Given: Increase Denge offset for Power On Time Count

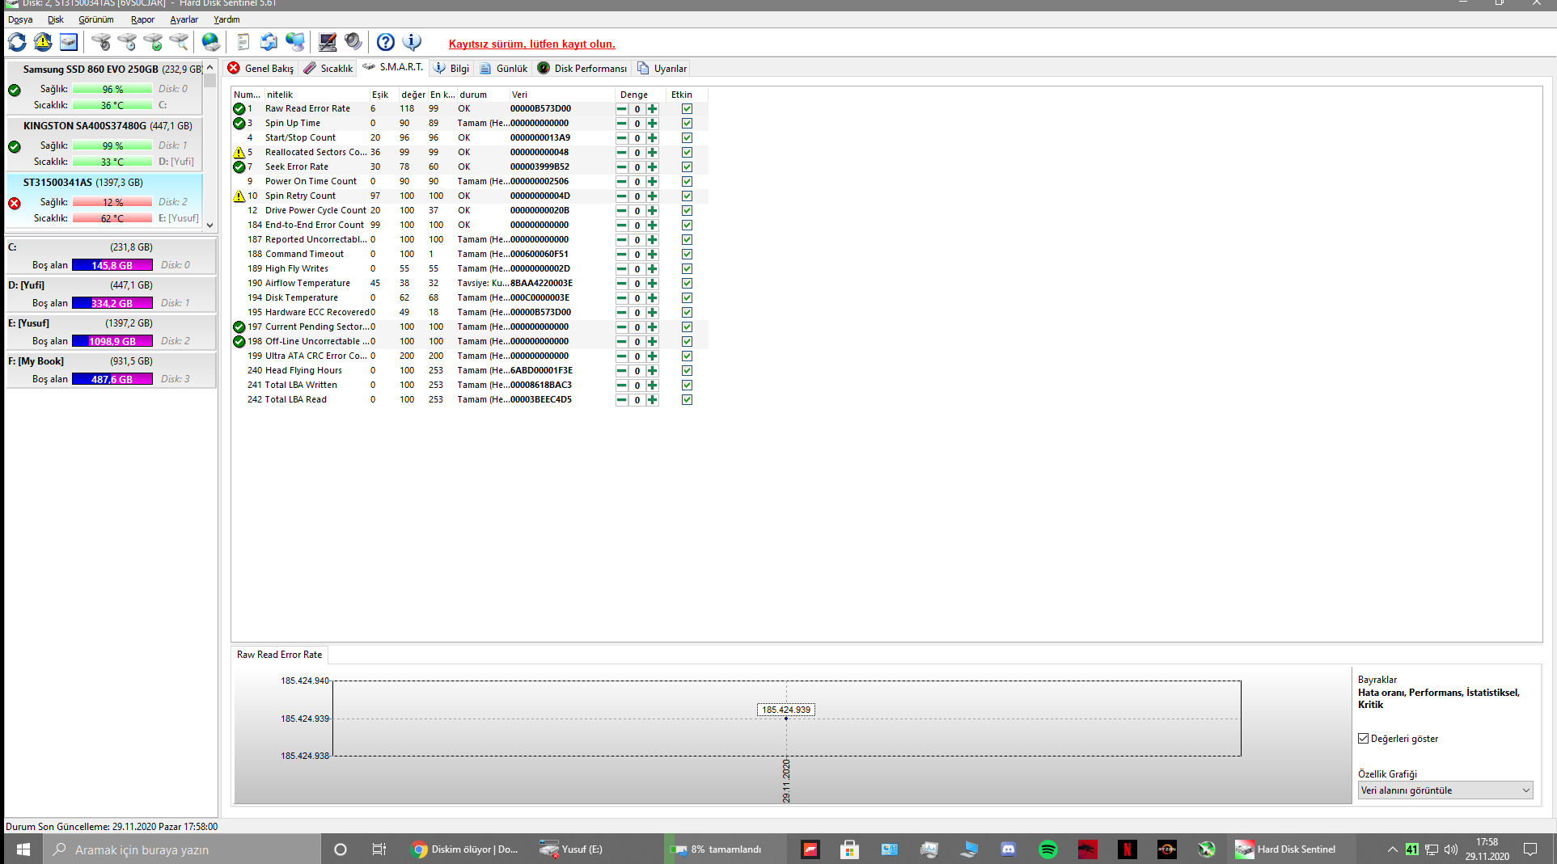Looking at the screenshot, I should 653,182.
